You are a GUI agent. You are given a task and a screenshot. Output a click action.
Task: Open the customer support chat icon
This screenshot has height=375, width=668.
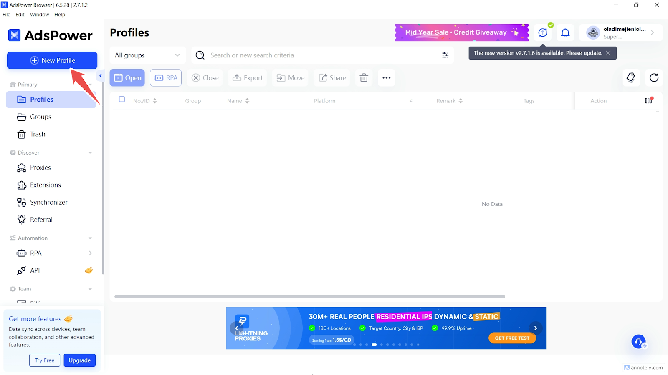point(638,342)
